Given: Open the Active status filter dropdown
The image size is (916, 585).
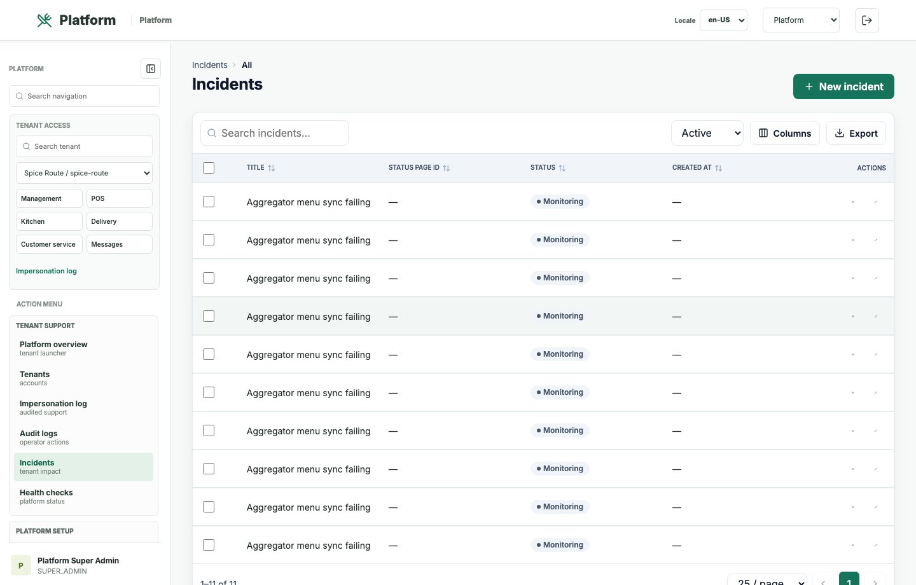Looking at the screenshot, I should coord(707,133).
